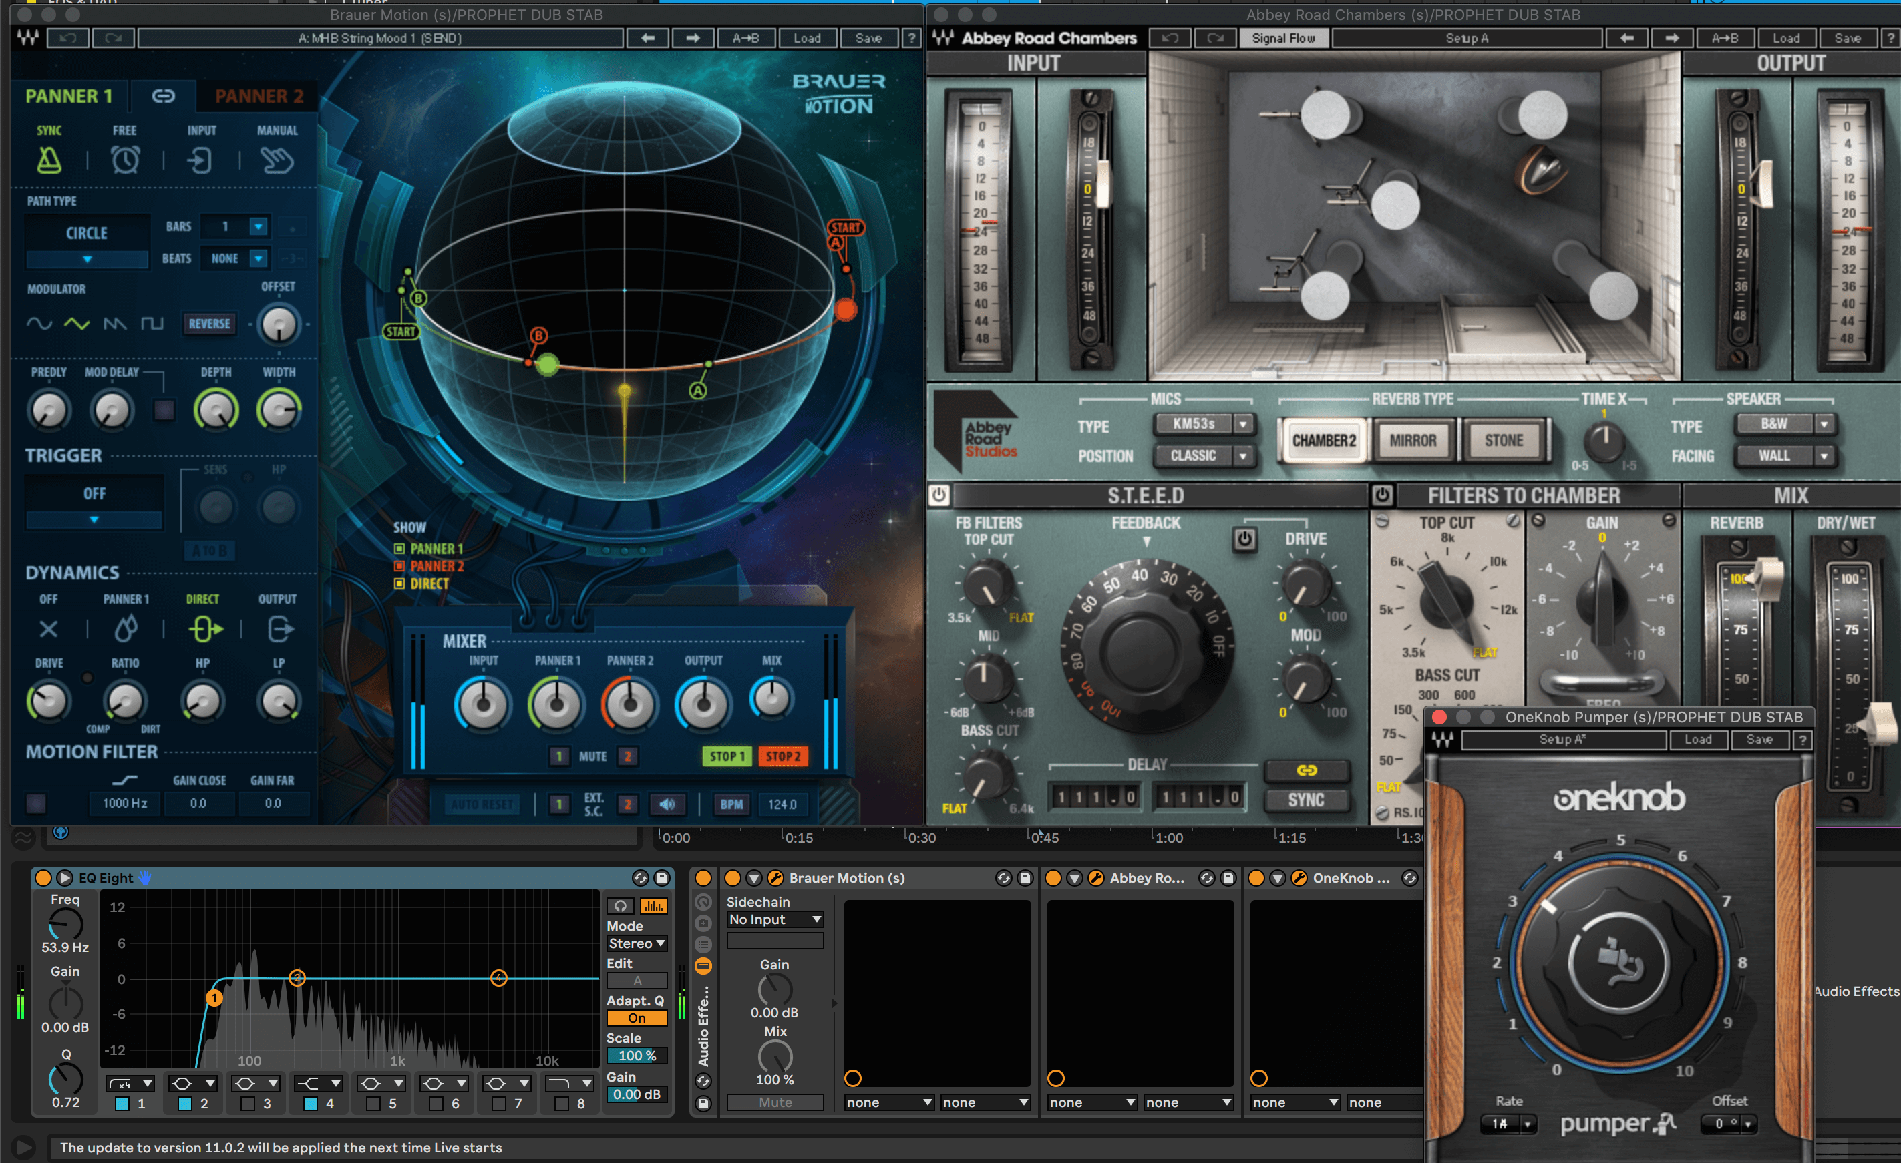Image resolution: width=1901 pixels, height=1163 pixels.
Task: Go to next preset in Brauer Motion
Action: point(693,38)
